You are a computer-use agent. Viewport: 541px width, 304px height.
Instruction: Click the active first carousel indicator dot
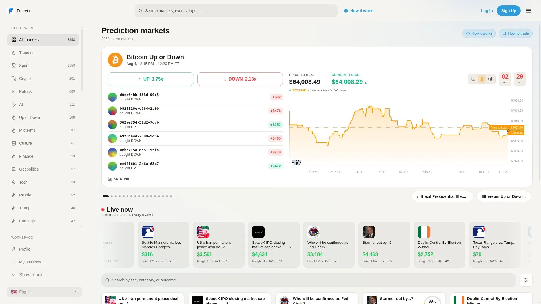(106, 196)
